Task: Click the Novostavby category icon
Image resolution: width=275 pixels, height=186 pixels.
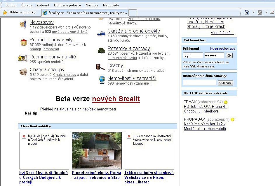Action: 23,24
